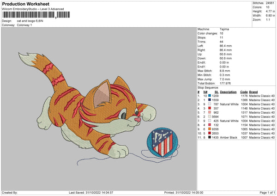
Task: Click the 'Created By:' footer label
Action: pos(10,192)
